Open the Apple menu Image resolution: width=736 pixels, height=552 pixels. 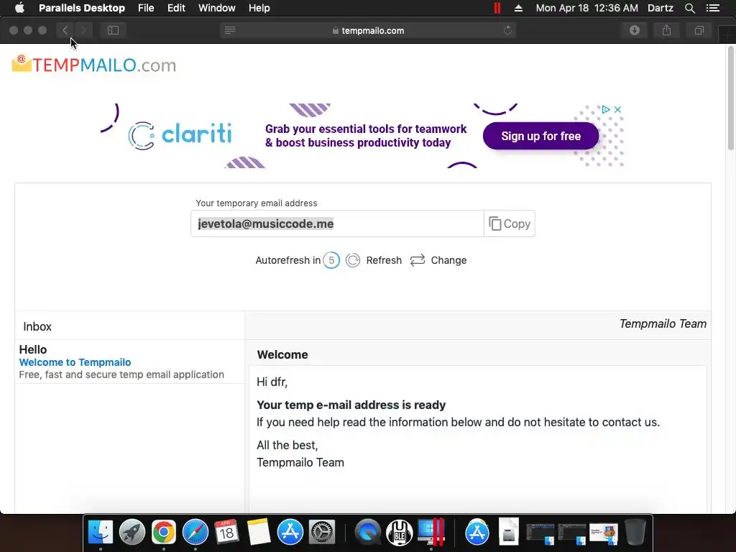[x=19, y=8]
